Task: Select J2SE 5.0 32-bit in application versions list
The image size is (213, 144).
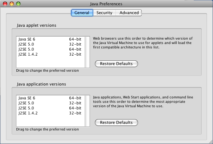Action: (50, 103)
